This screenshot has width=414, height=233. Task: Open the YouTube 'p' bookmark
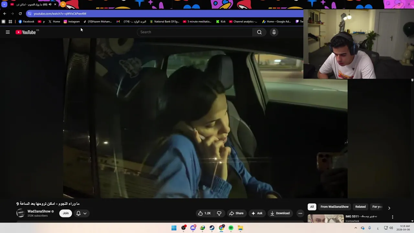coord(41,22)
